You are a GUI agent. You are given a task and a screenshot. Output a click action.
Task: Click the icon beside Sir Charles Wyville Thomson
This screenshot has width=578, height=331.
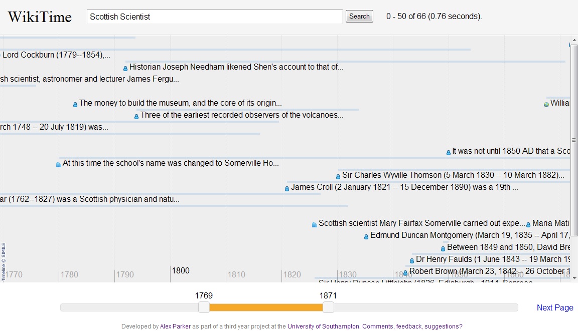(338, 177)
